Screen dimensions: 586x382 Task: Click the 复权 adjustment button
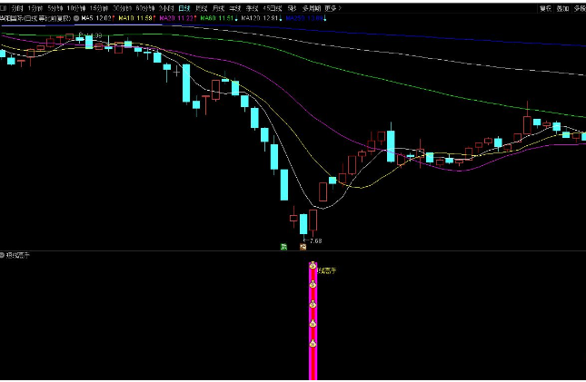click(545, 6)
